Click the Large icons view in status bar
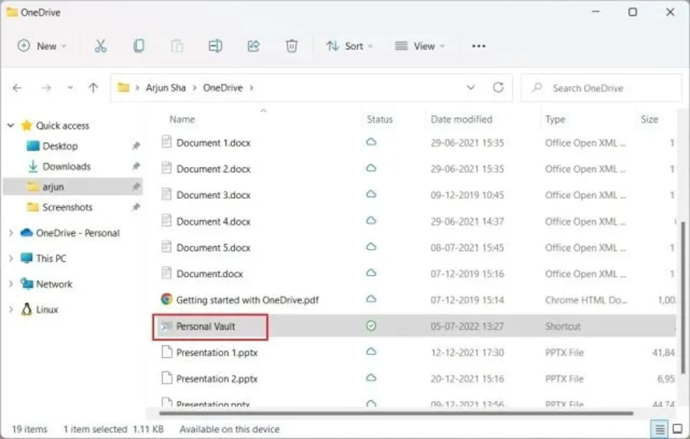This screenshot has height=439, width=690. [677, 429]
